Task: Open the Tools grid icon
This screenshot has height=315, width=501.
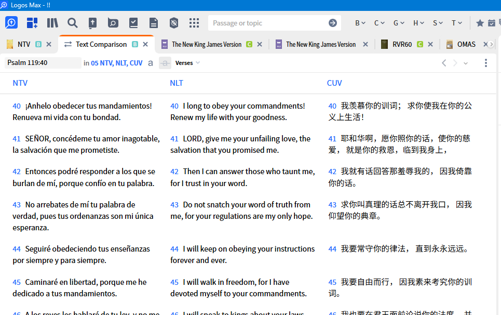Action: (x=194, y=23)
